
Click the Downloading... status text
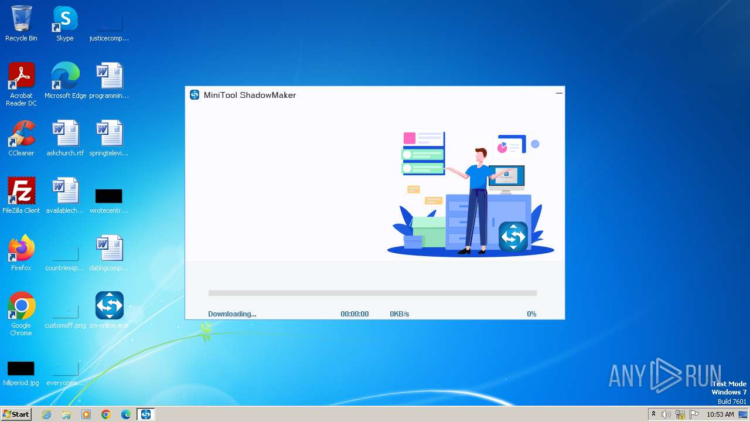click(232, 314)
